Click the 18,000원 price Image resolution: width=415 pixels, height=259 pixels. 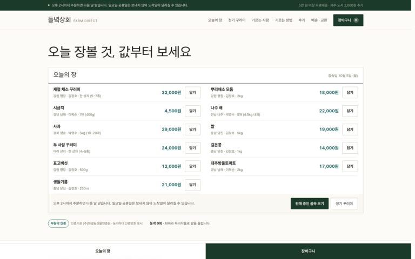pos(329,92)
